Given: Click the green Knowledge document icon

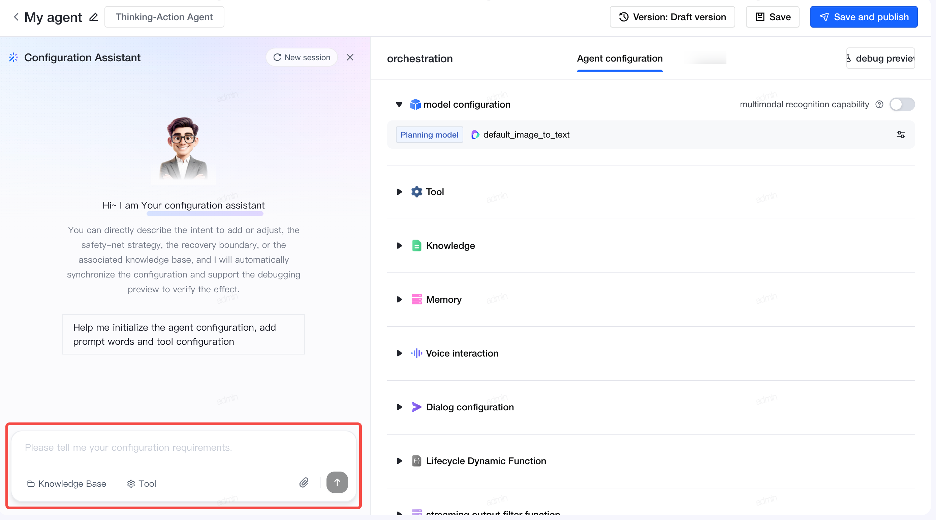Looking at the screenshot, I should (416, 246).
